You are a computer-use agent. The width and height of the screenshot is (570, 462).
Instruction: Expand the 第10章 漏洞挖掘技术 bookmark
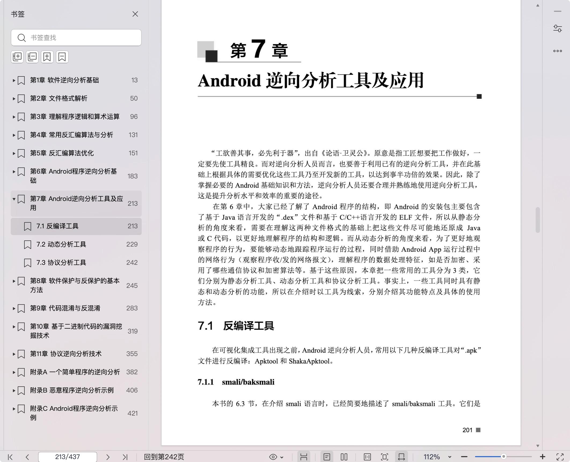tap(14, 327)
